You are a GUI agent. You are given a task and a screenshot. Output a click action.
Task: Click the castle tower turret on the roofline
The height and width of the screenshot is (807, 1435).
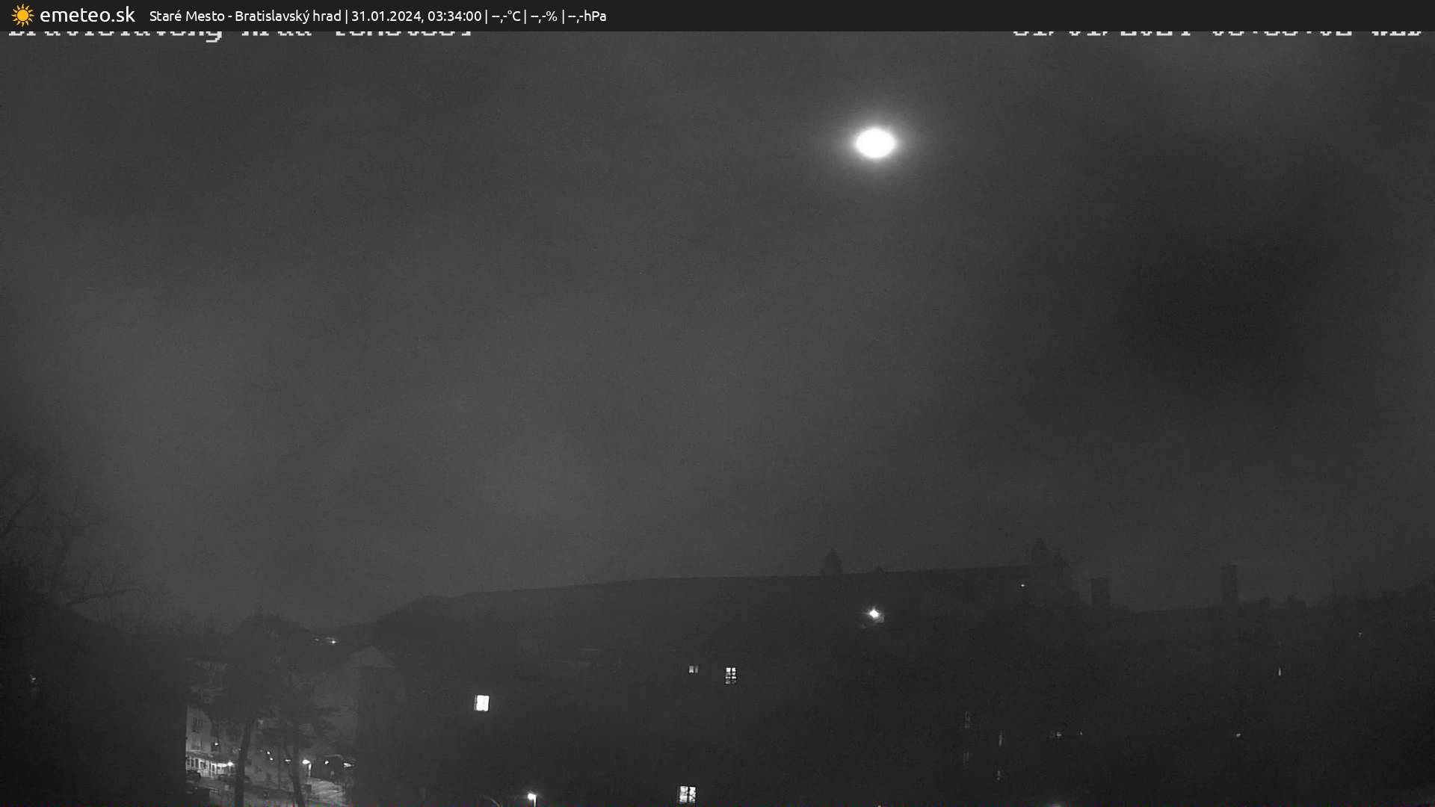click(831, 562)
